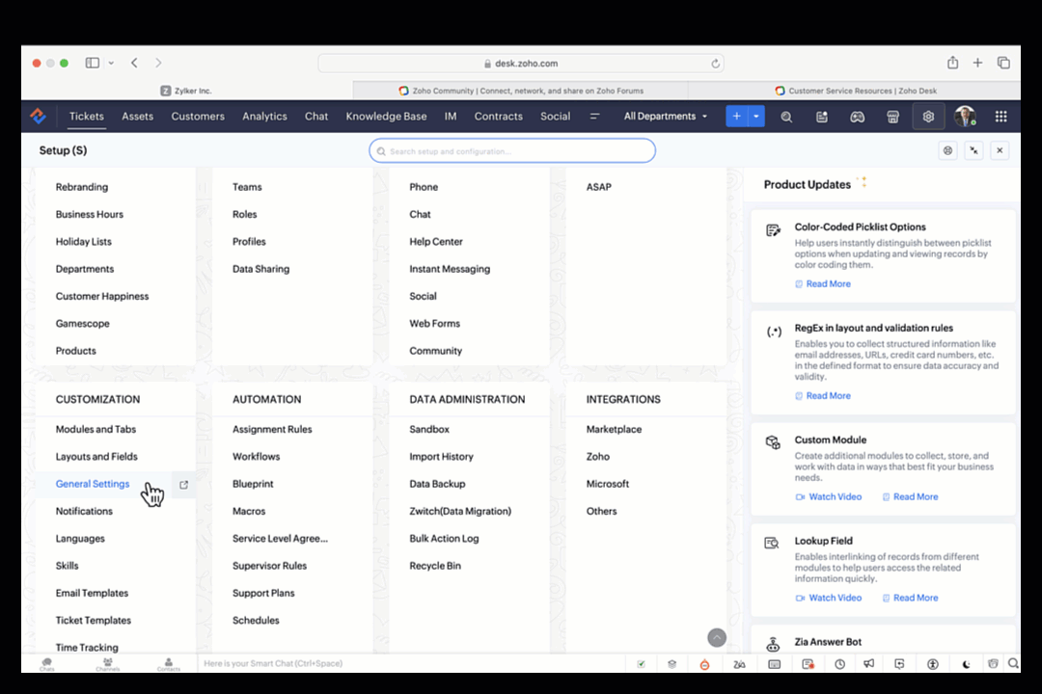Image resolution: width=1042 pixels, height=694 pixels.
Task: Open the dropdown arrow beside the blue plus
Action: click(756, 117)
